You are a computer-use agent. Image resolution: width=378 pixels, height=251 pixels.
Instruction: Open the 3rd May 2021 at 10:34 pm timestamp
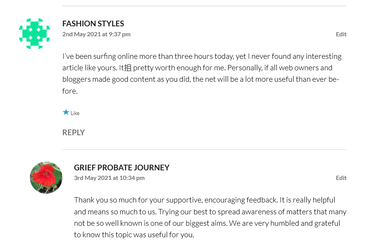point(109,178)
